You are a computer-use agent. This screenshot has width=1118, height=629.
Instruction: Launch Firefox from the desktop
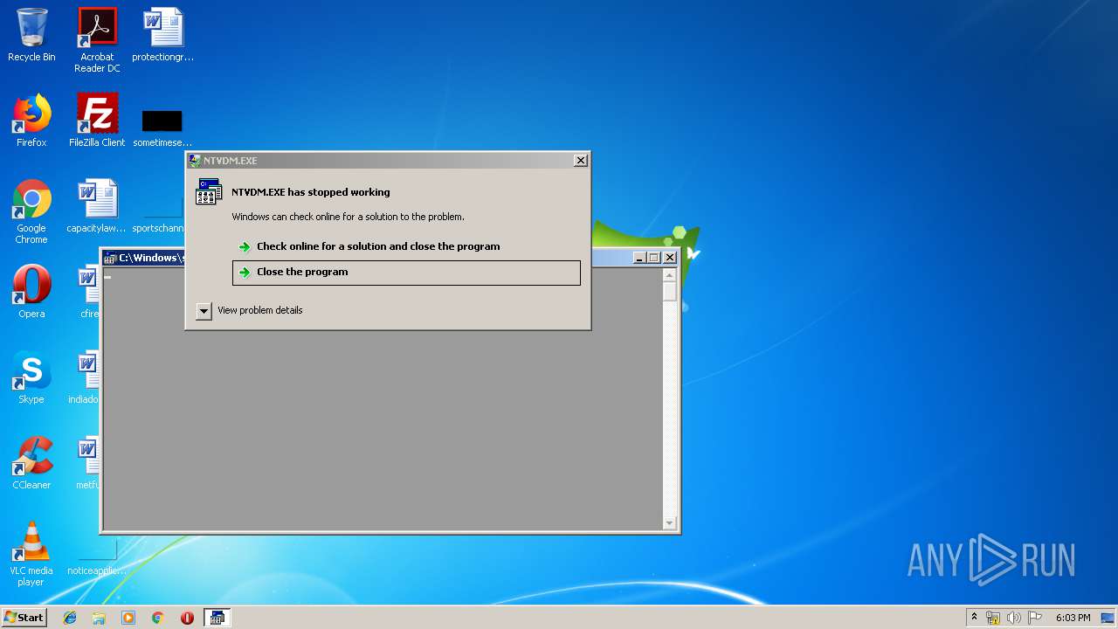click(31, 121)
